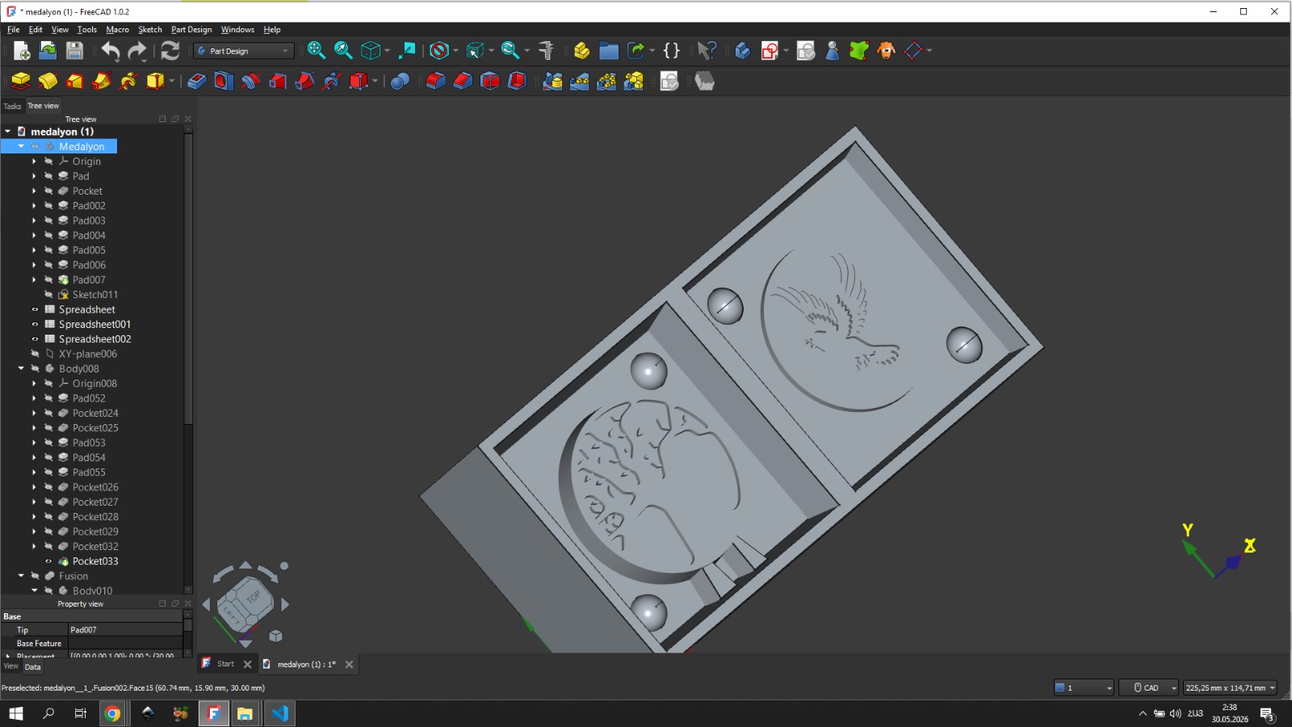
Task: Open the dimension units dropdown in status bar
Action: tap(1230, 687)
